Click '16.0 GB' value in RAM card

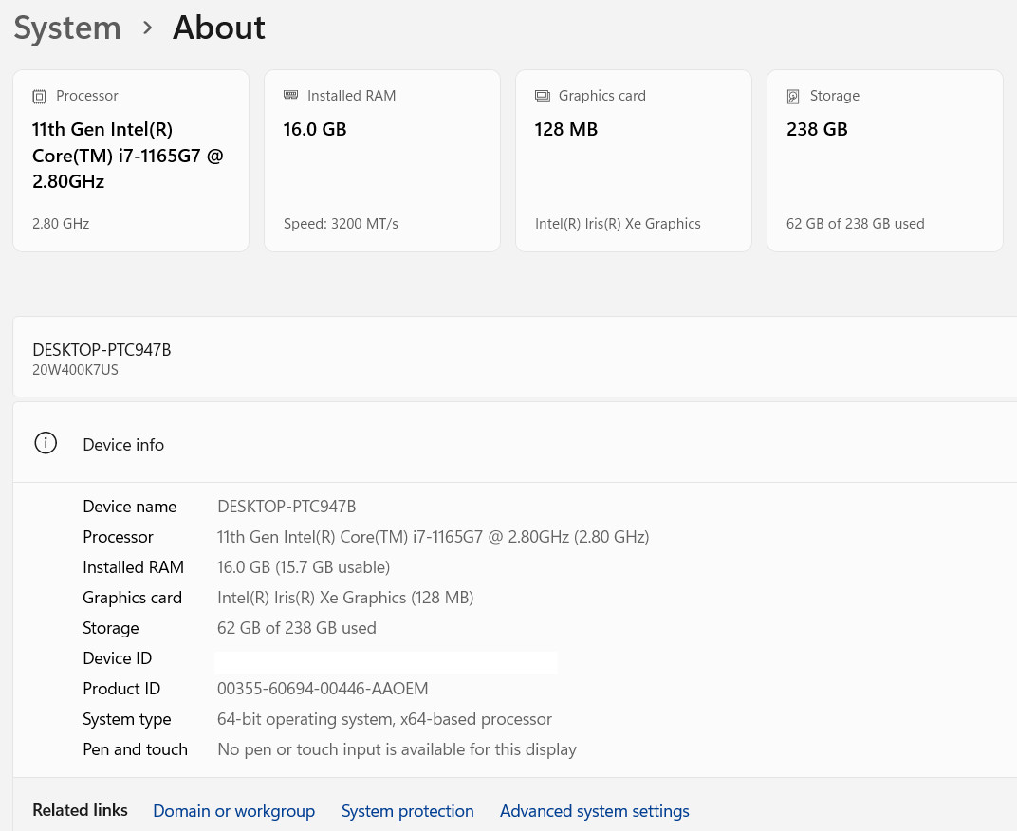315,130
